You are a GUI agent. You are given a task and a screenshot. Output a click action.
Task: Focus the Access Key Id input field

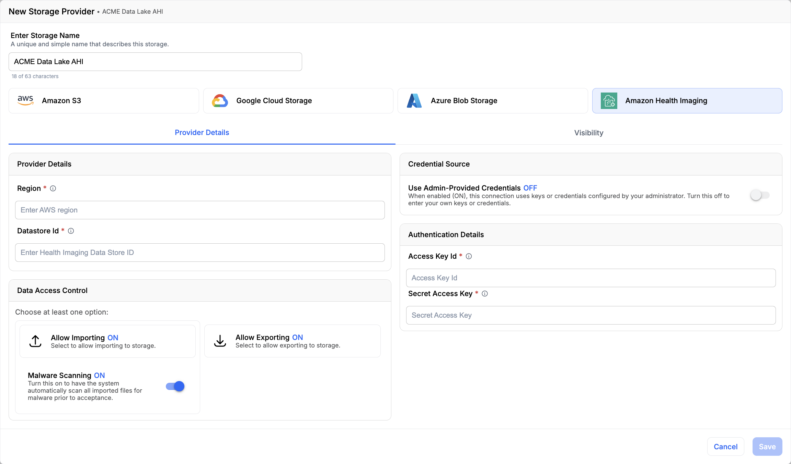(591, 278)
